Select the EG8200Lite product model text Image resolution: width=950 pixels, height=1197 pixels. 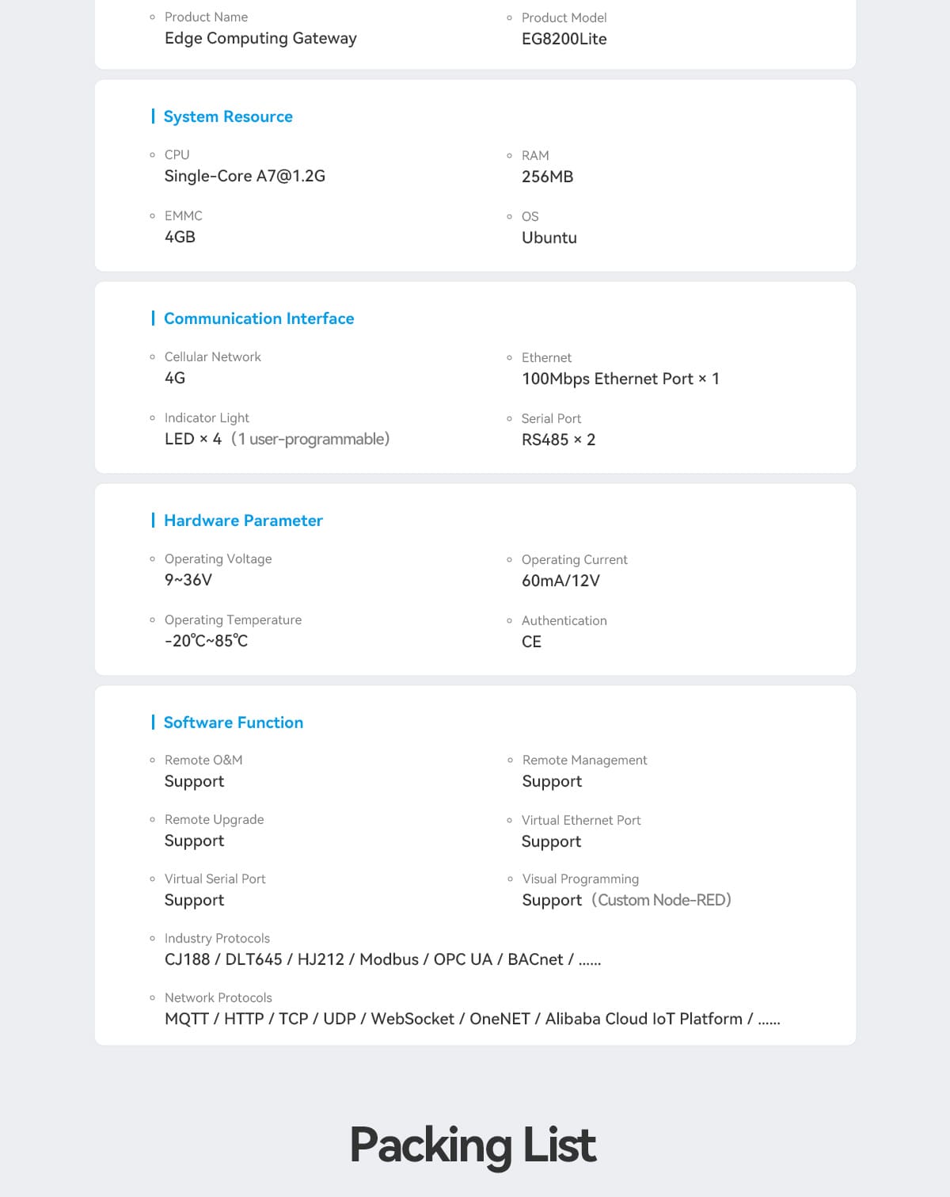coord(564,39)
